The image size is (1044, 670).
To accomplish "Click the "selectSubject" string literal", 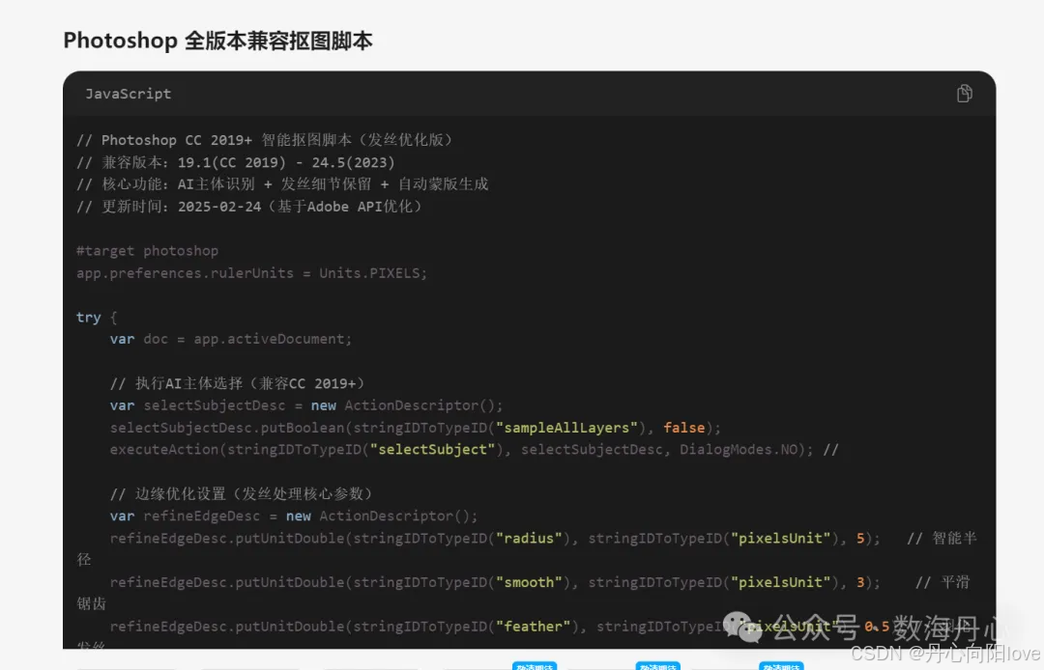I will [x=432, y=450].
